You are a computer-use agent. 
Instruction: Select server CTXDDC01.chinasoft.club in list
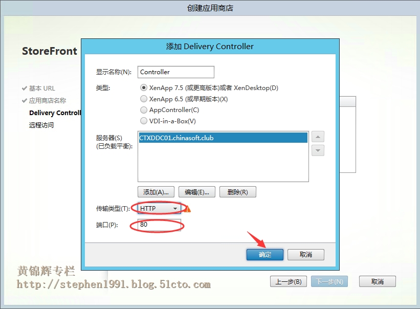pyautogui.click(x=223, y=138)
